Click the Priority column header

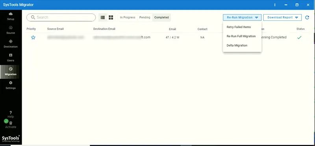point(31,29)
